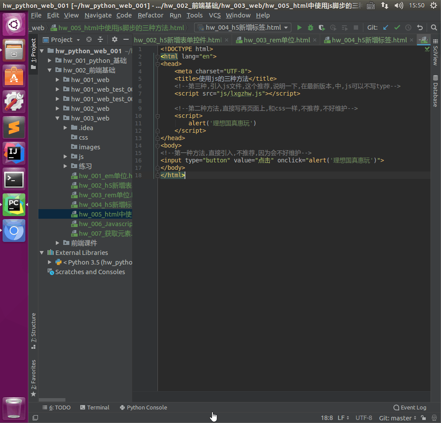Click Git update project arrow
The image size is (441, 423).
click(x=386, y=28)
